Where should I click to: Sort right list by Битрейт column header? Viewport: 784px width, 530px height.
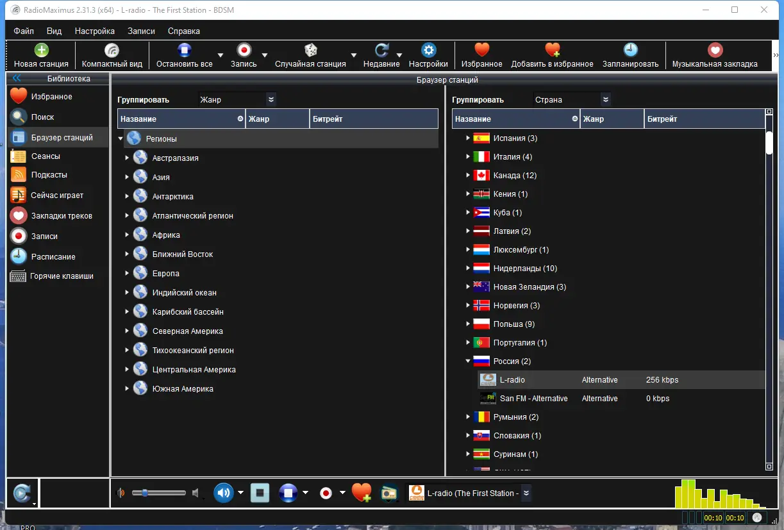tap(705, 119)
